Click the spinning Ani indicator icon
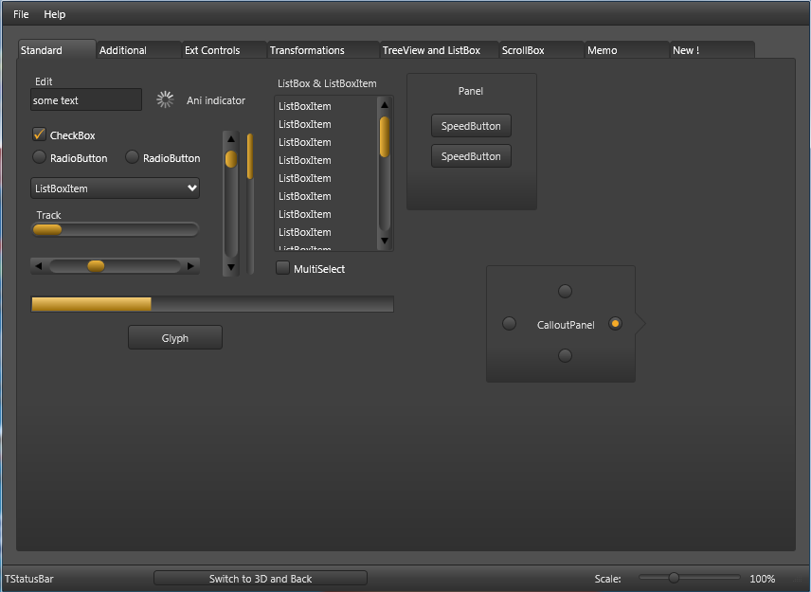This screenshot has height=592, width=811. pyautogui.click(x=165, y=99)
